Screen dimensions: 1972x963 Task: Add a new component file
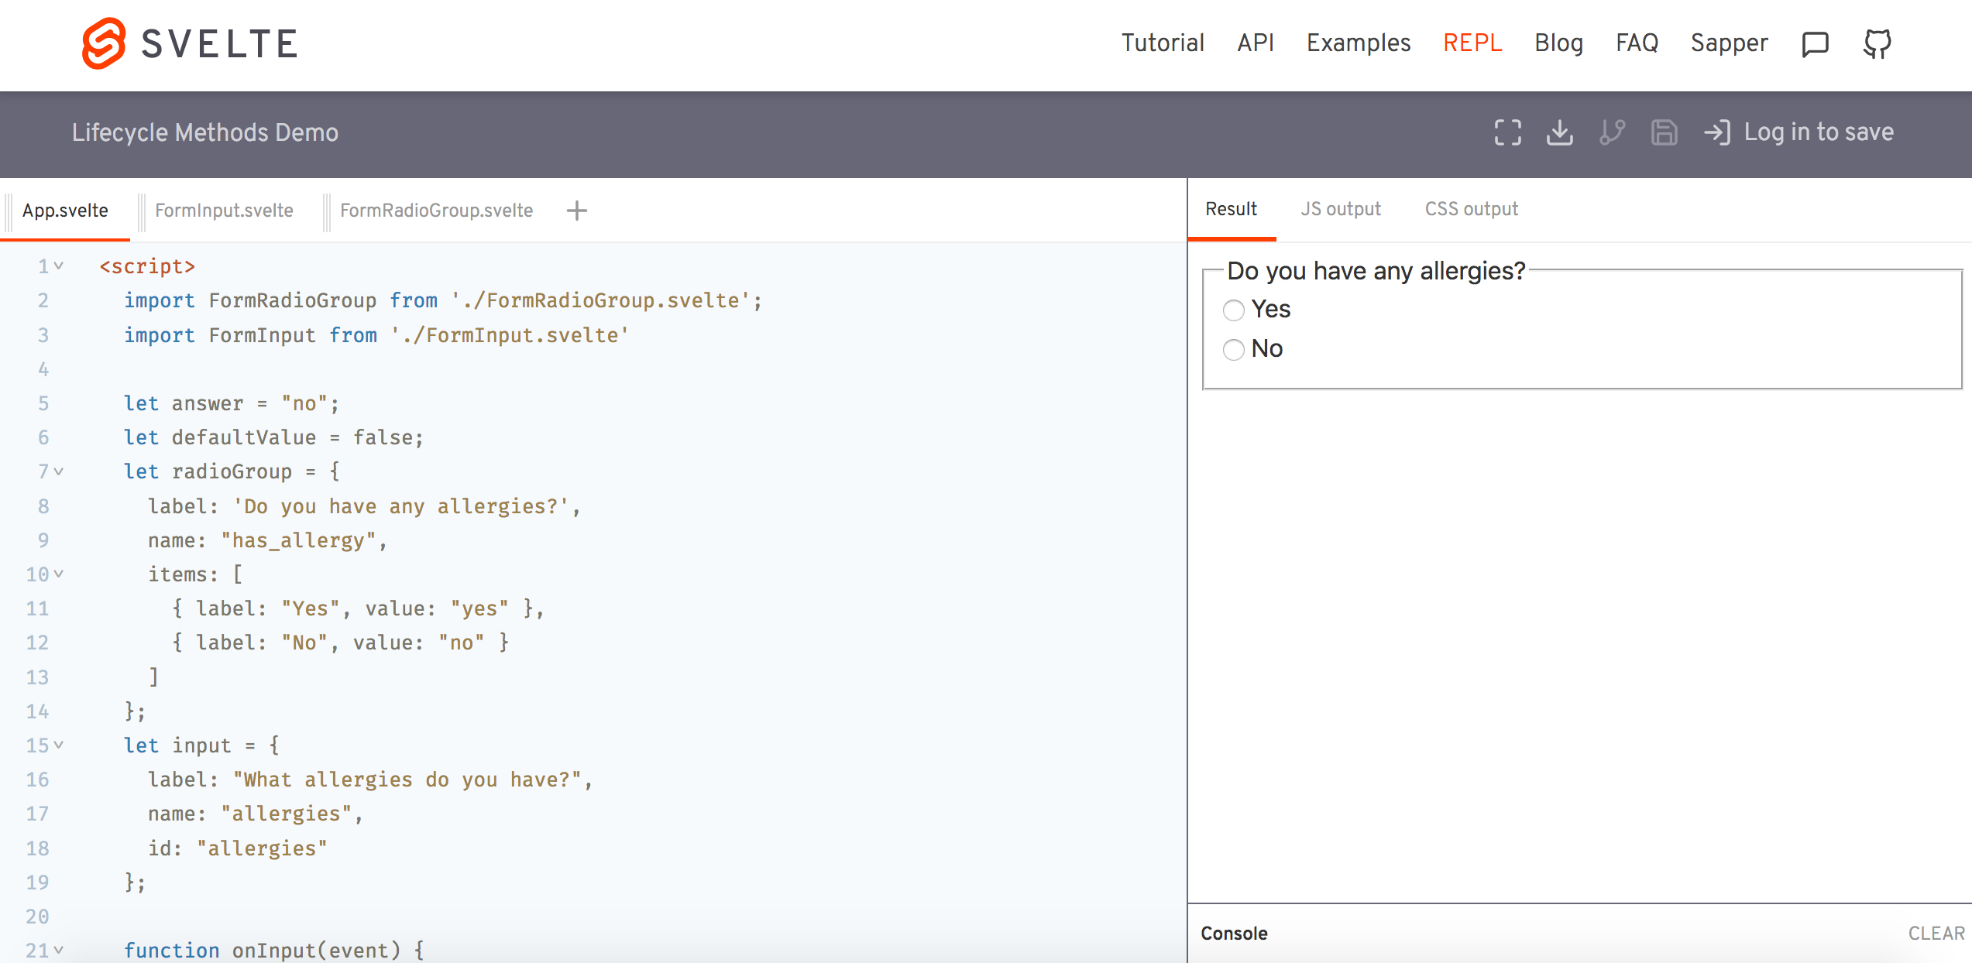click(576, 211)
